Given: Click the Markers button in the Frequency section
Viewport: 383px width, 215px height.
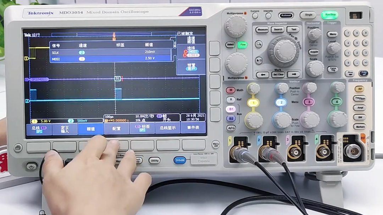Looking at the screenshot, I should 360,127.
